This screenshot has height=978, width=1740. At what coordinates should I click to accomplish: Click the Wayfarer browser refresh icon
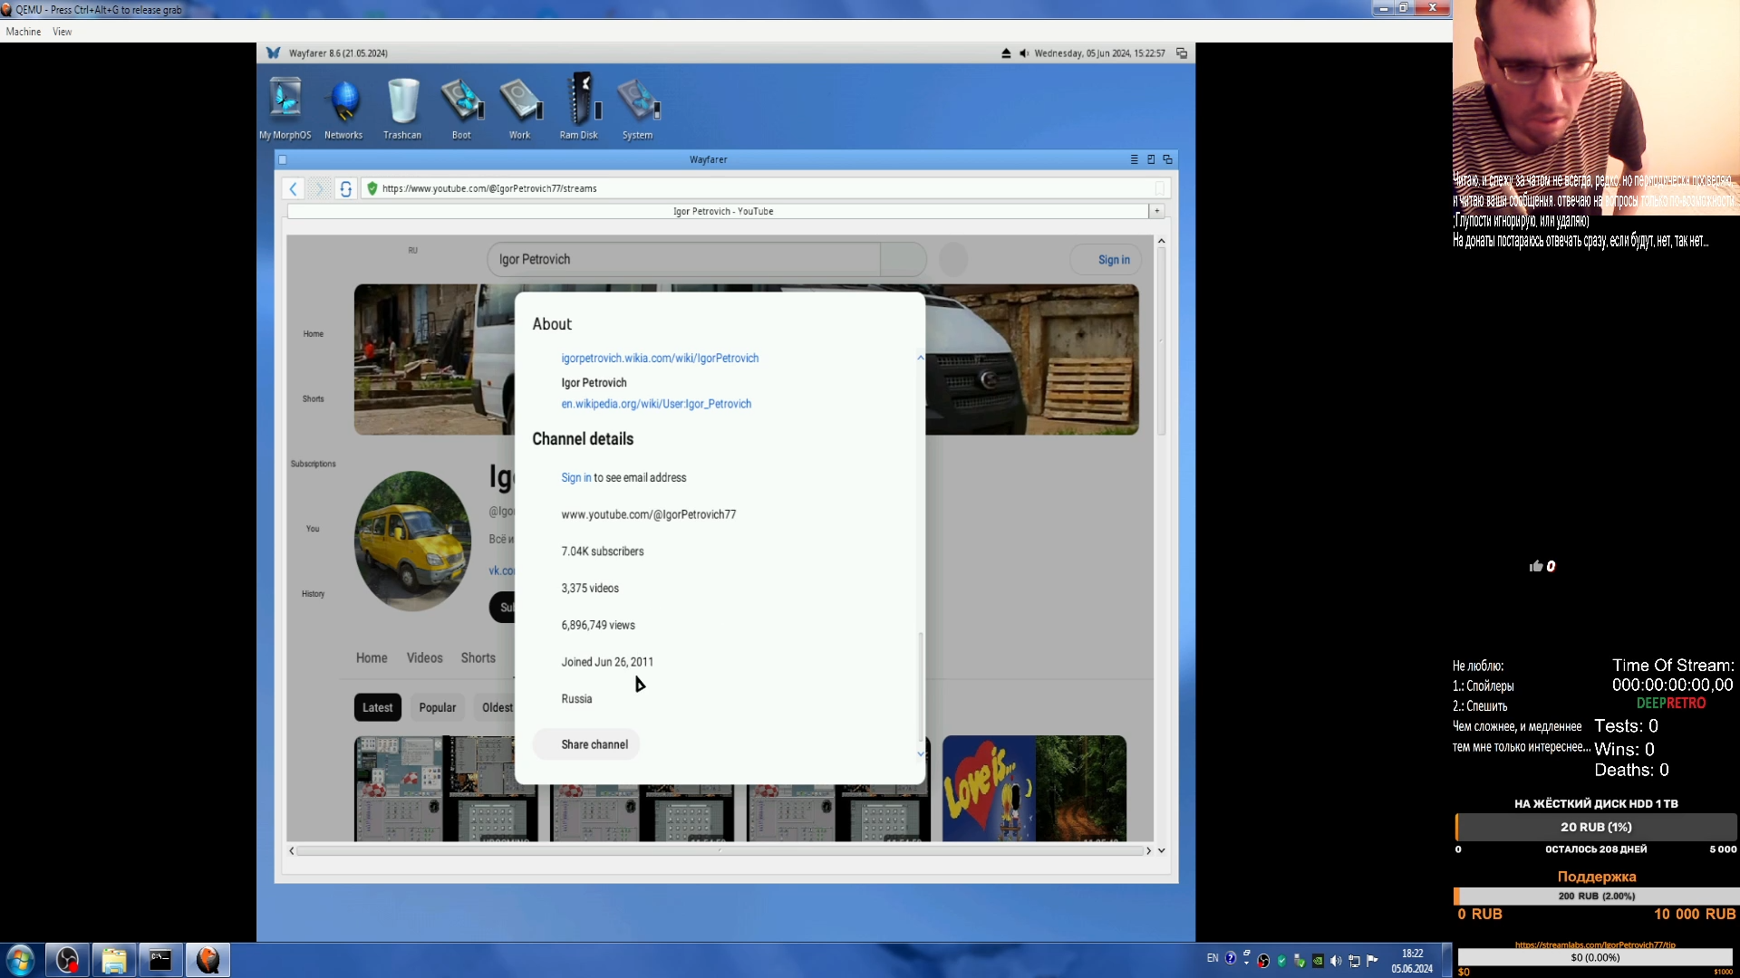point(346,187)
